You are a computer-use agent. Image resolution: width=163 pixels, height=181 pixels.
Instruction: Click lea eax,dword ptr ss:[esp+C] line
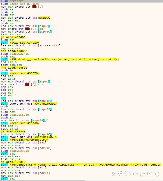pos(25,26)
